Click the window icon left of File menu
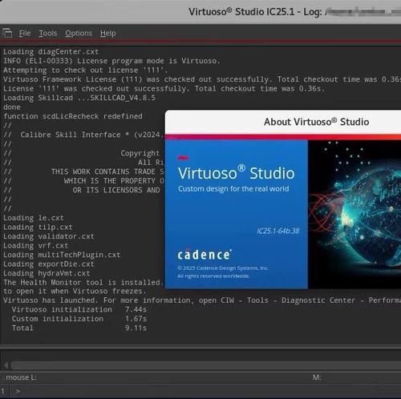This screenshot has width=401, height=399. click(7, 33)
